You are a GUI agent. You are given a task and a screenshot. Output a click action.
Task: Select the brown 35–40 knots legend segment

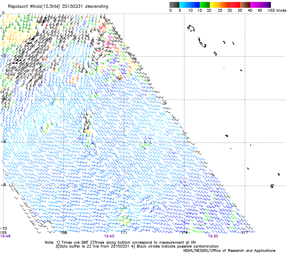coord(245,5)
